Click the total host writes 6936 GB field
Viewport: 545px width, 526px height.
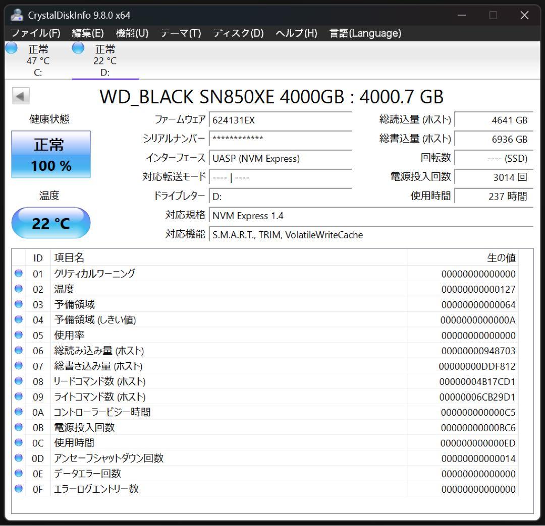click(x=494, y=139)
